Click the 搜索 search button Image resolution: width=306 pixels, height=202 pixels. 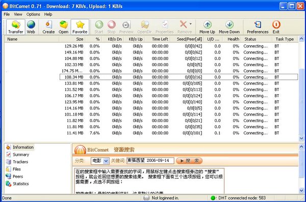point(189,161)
